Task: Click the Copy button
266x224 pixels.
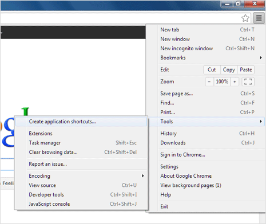Action: coord(229,70)
